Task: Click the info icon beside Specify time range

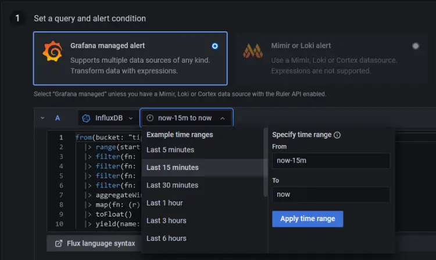Action: coord(337,135)
